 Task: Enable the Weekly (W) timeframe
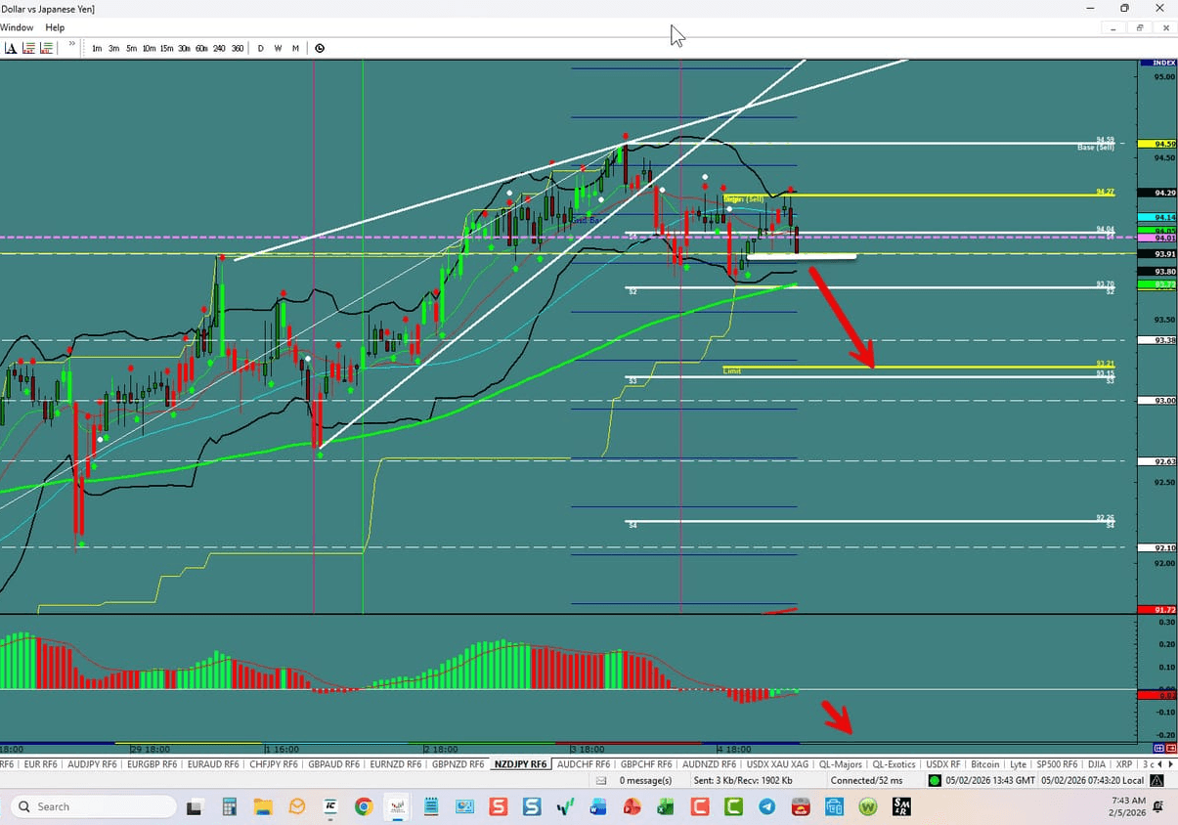[278, 48]
